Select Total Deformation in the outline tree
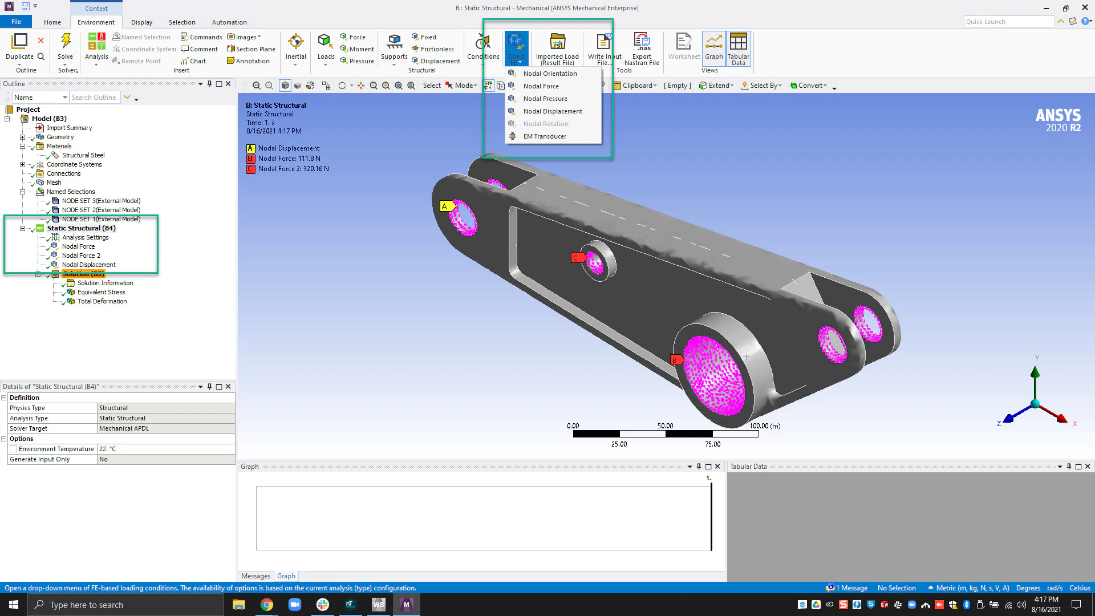 (x=102, y=301)
